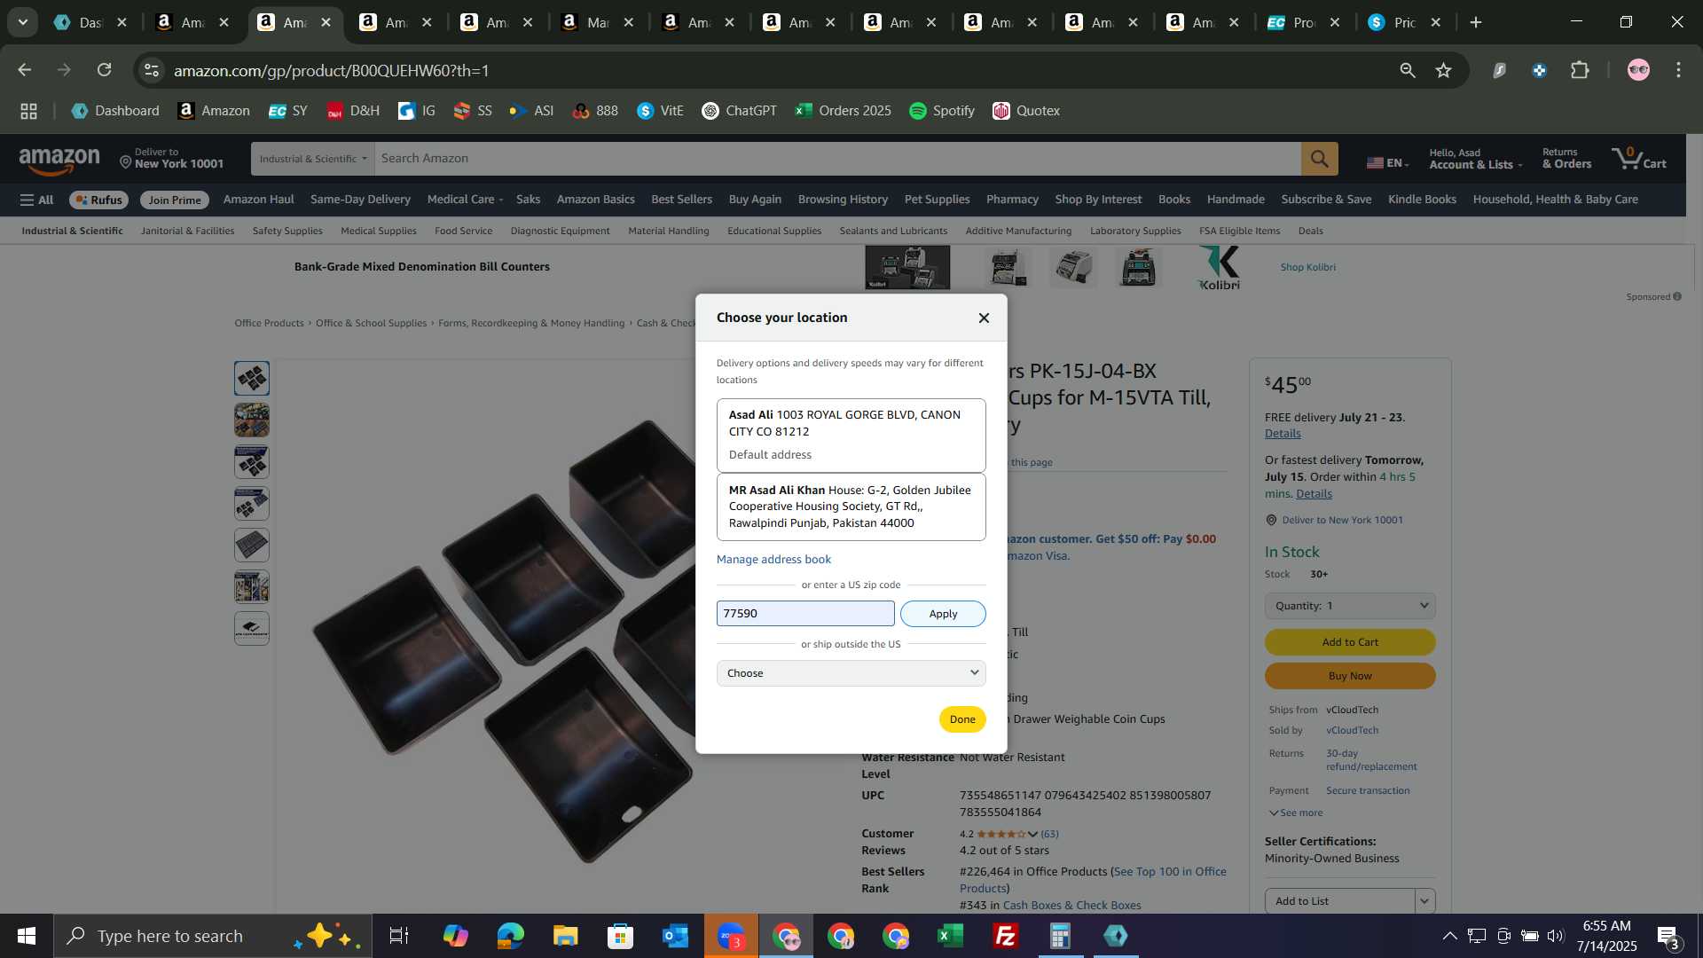Open Account & Lists menu
The height and width of the screenshot is (958, 1703).
1475,159
